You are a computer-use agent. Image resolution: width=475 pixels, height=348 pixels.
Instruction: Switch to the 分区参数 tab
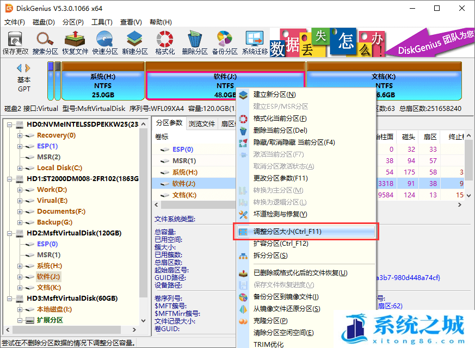pos(169,123)
